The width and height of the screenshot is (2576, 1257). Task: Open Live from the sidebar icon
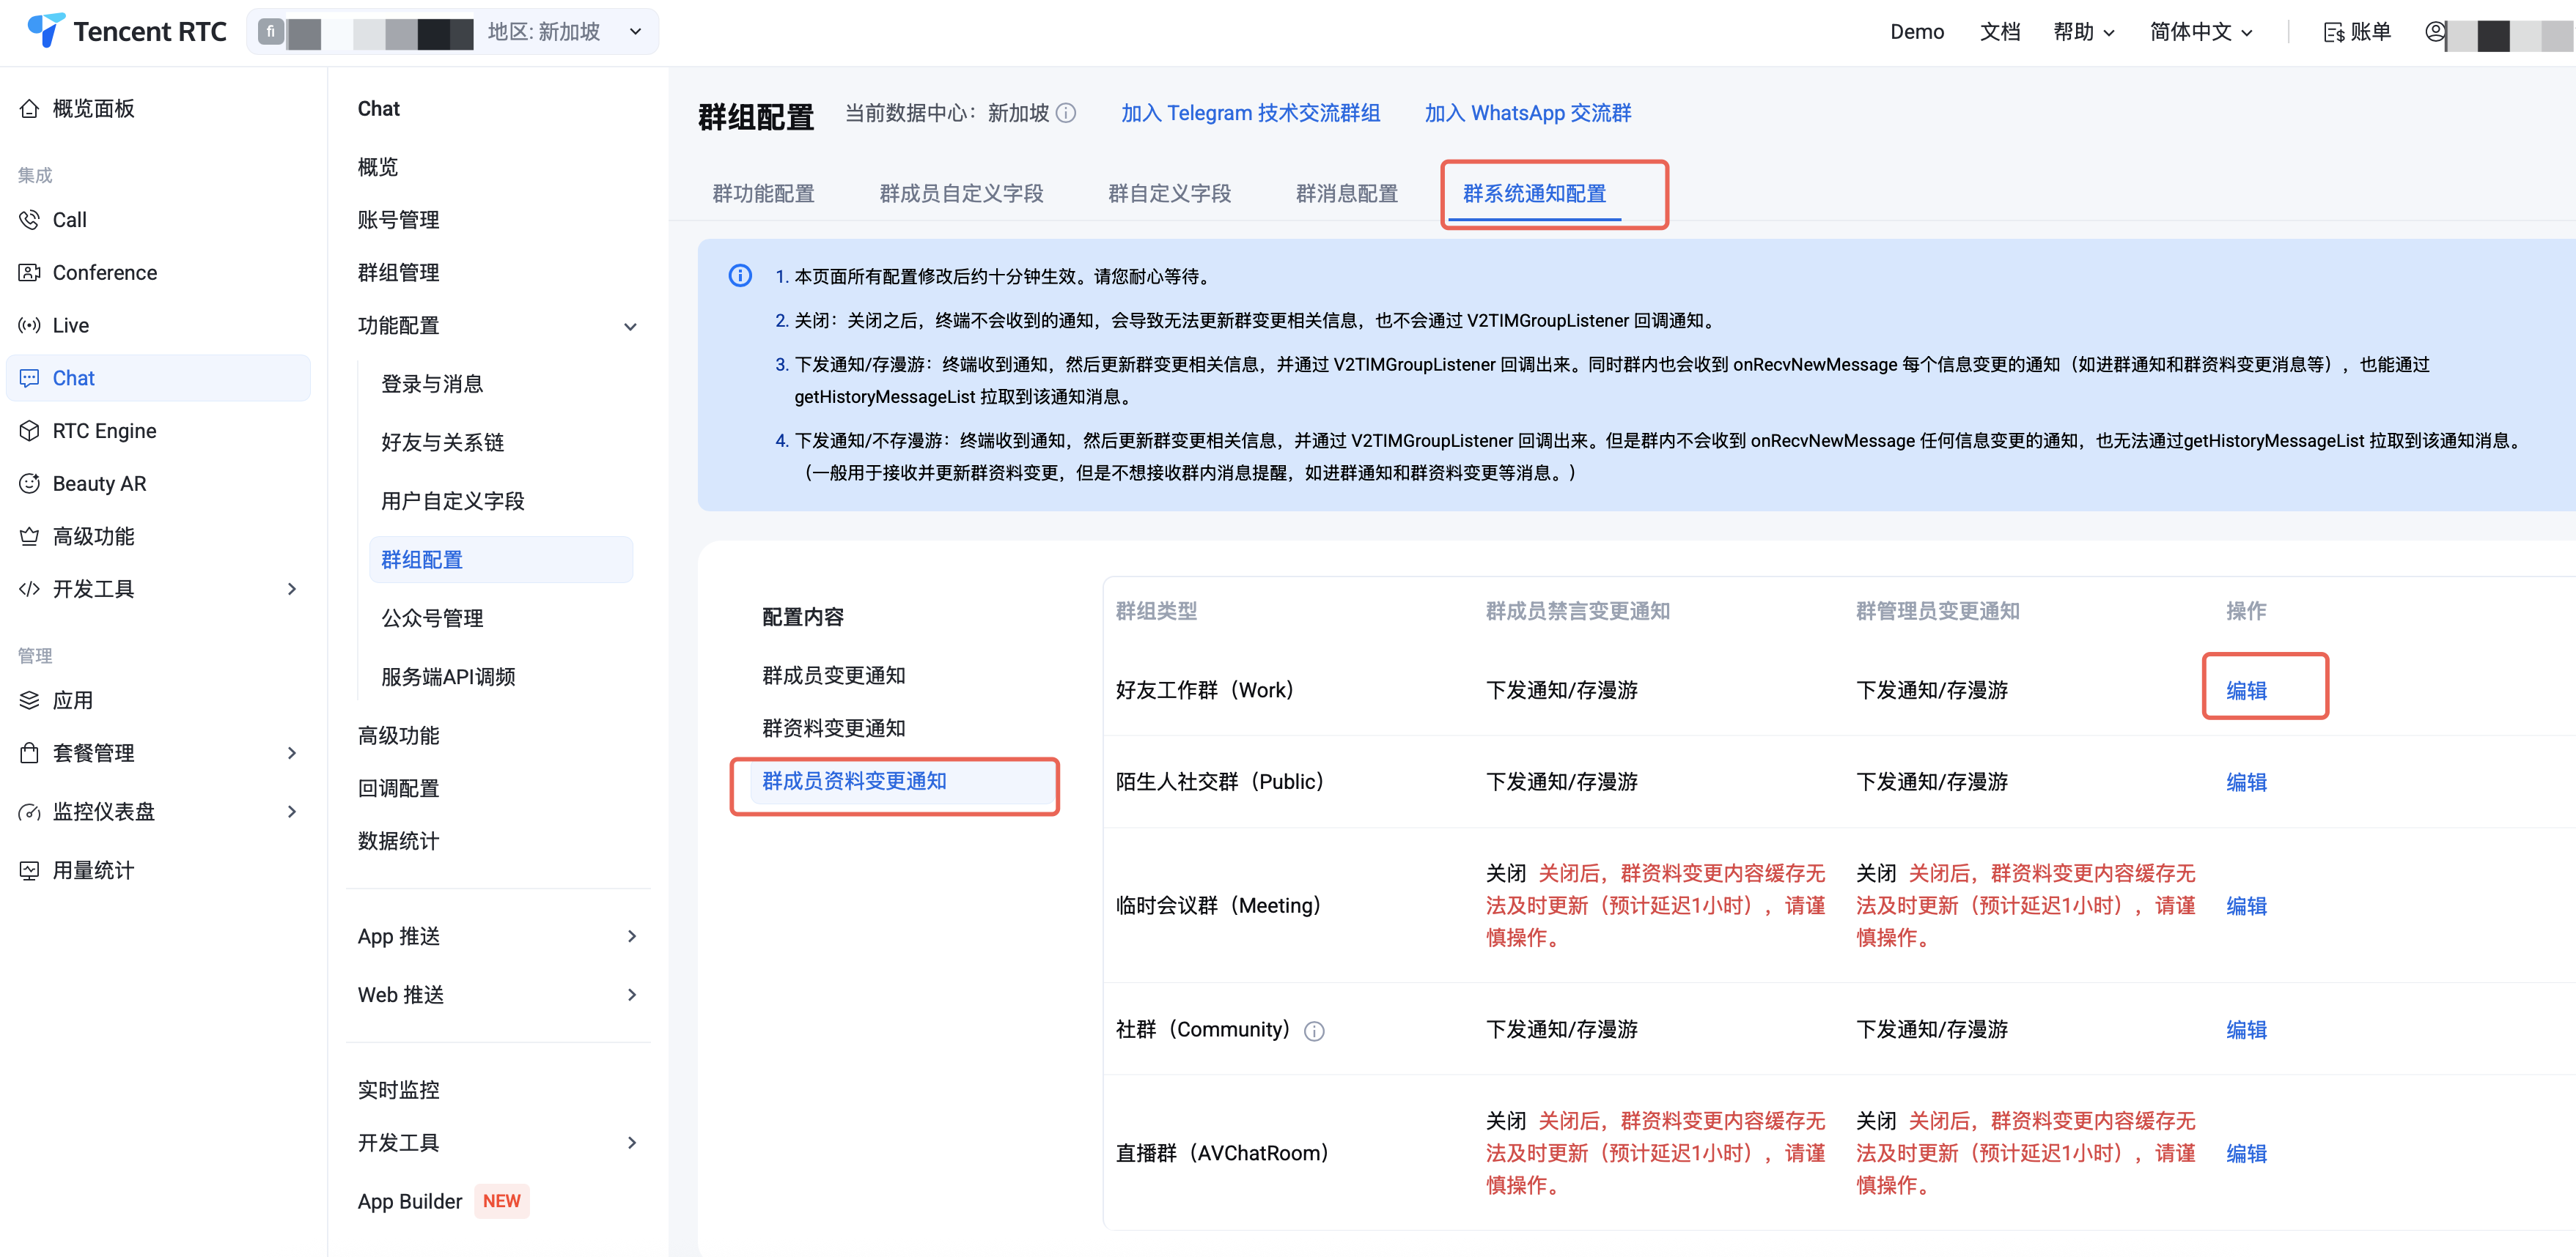coord(30,326)
